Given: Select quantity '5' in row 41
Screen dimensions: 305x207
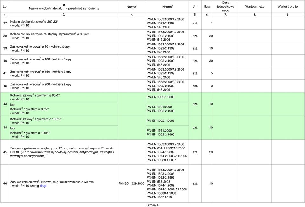Looking at the screenshot, I should click(x=212, y=73).
